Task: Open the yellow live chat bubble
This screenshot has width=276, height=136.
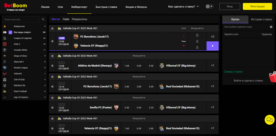Action: (x=269, y=120)
